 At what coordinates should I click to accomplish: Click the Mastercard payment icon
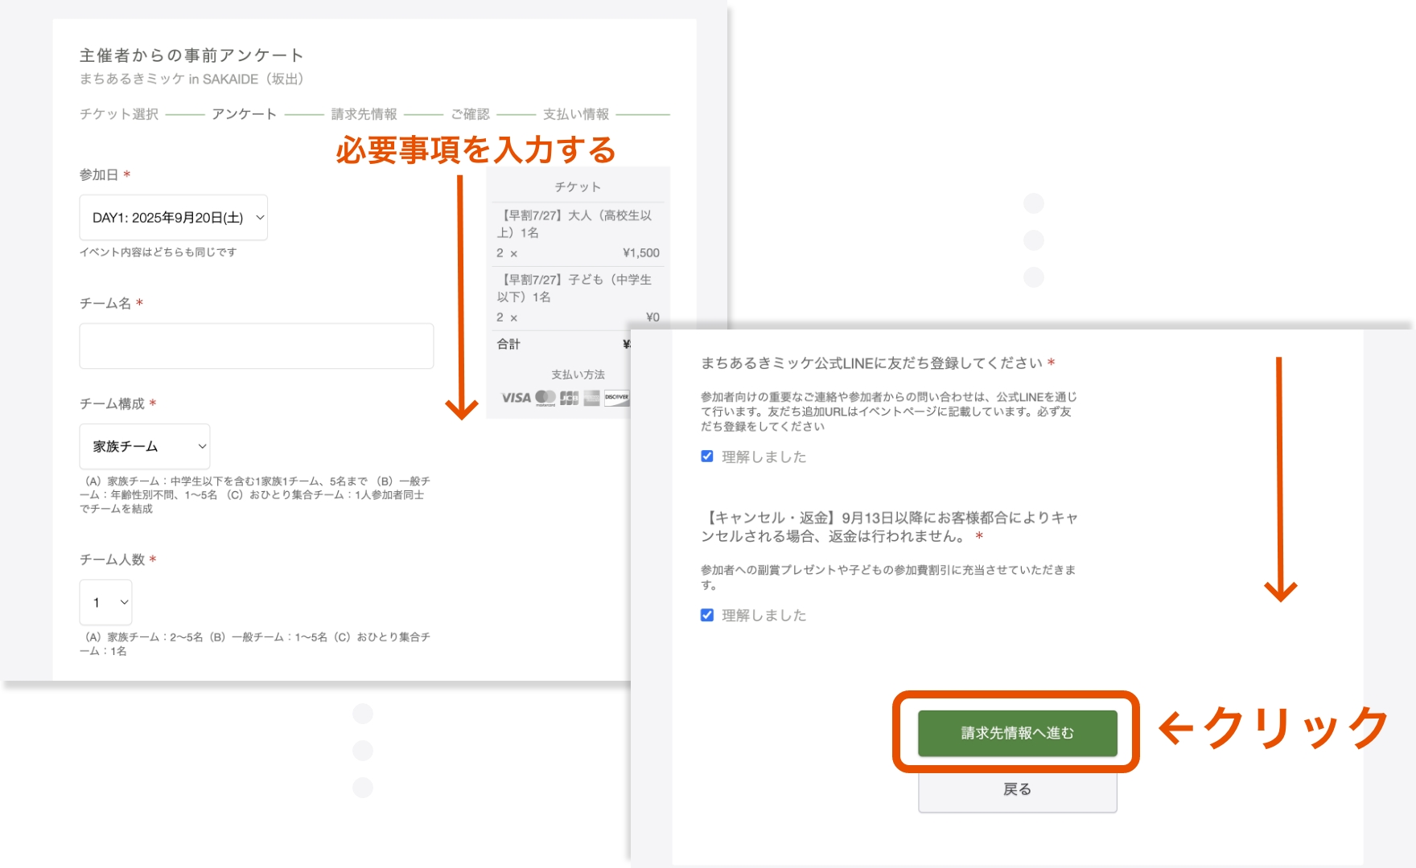click(x=545, y=398)
